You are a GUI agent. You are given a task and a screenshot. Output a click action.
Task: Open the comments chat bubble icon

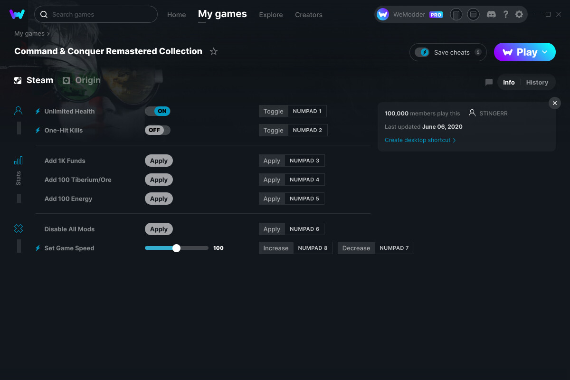(x=489, y=82)
